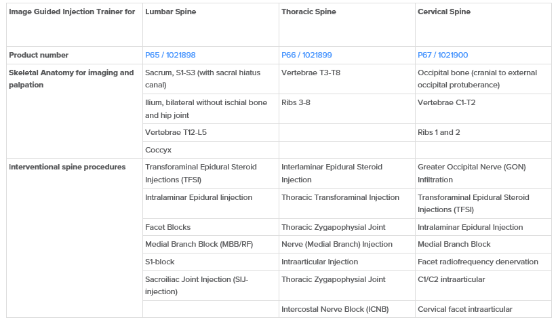Click the Lumbar Spine column header

170,12
